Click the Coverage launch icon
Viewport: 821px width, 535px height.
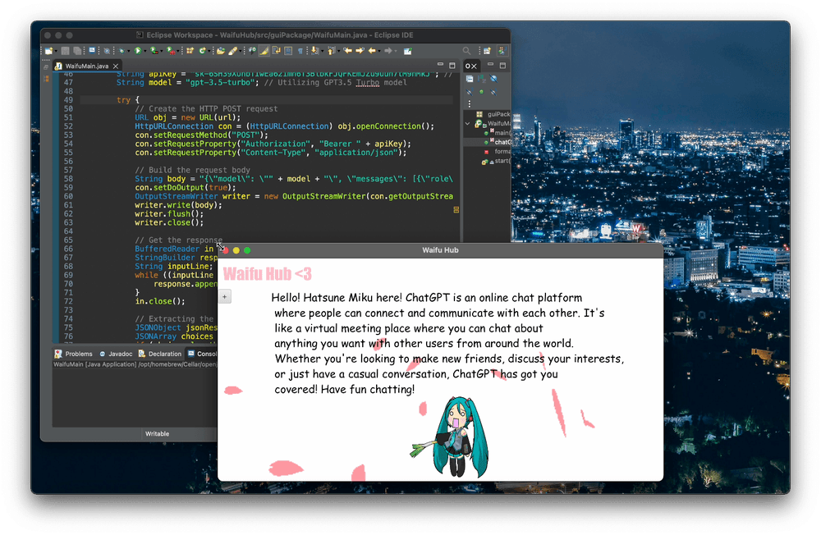(x=154, y=51)
